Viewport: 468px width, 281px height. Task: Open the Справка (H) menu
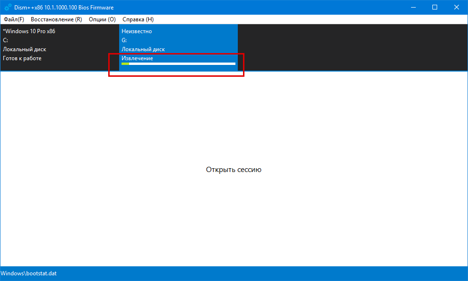click(x=138, y=19)
